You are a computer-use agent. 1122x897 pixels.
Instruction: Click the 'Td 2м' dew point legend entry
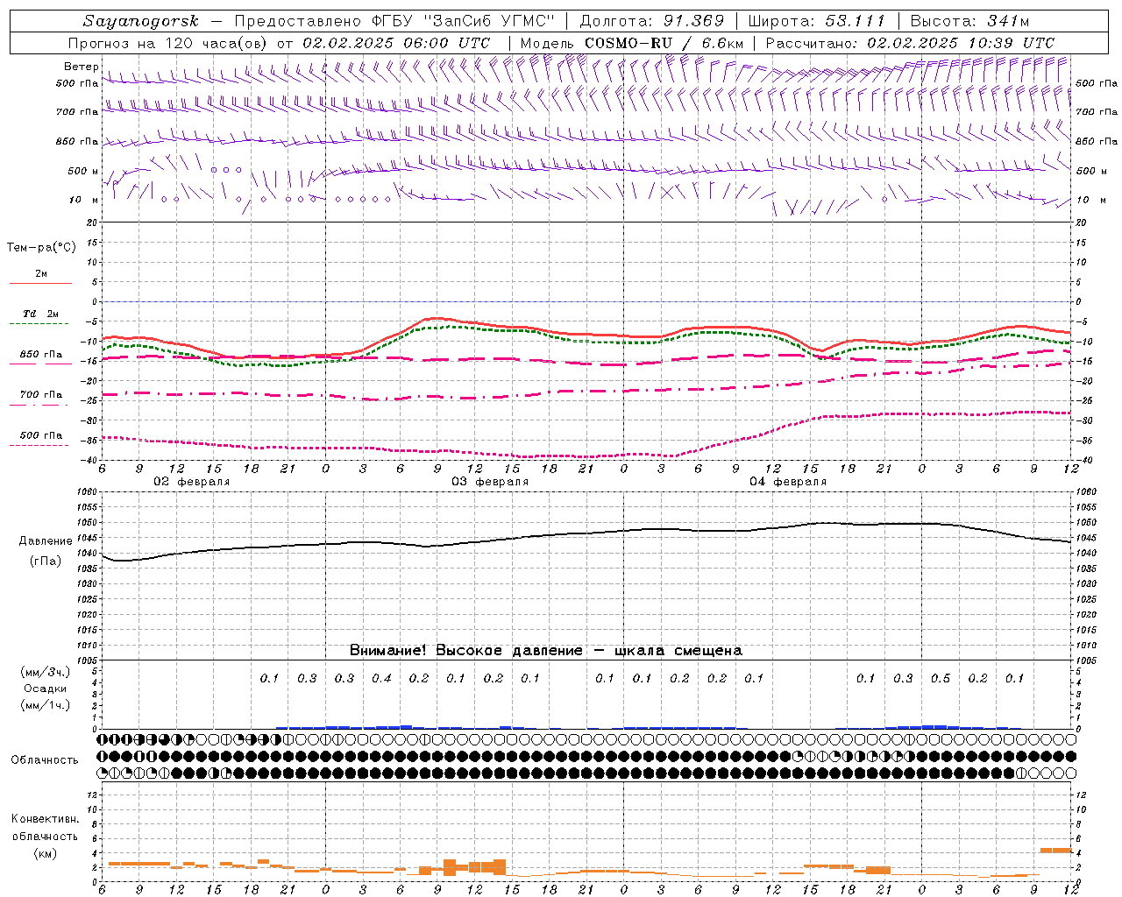tap(41, 314)
